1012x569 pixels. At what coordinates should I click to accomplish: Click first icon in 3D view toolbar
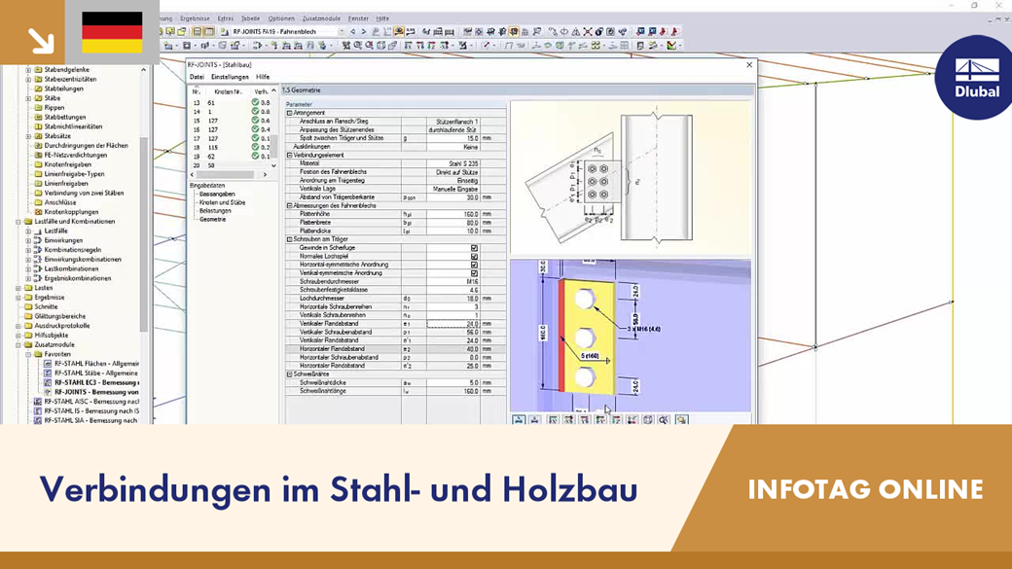point(519,420)
